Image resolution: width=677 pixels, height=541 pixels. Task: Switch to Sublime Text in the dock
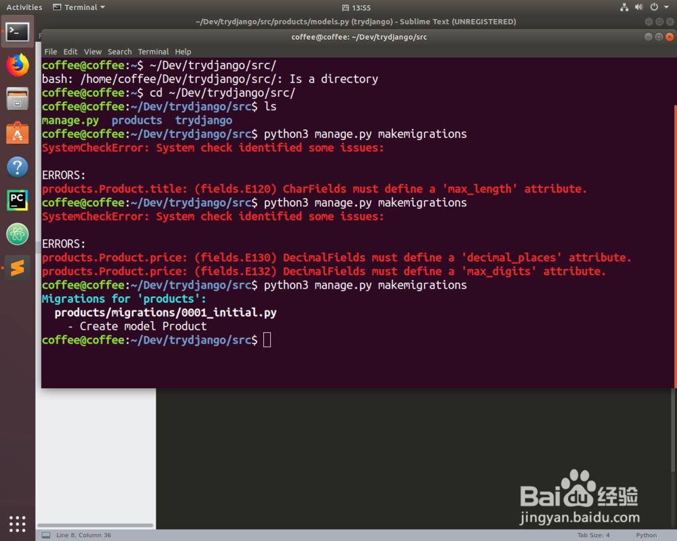click(18, 268)
